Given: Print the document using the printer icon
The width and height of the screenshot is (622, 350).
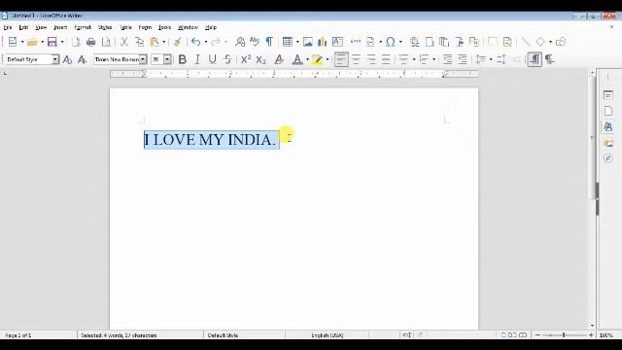Looking at the screenshot, I should 90,42.
